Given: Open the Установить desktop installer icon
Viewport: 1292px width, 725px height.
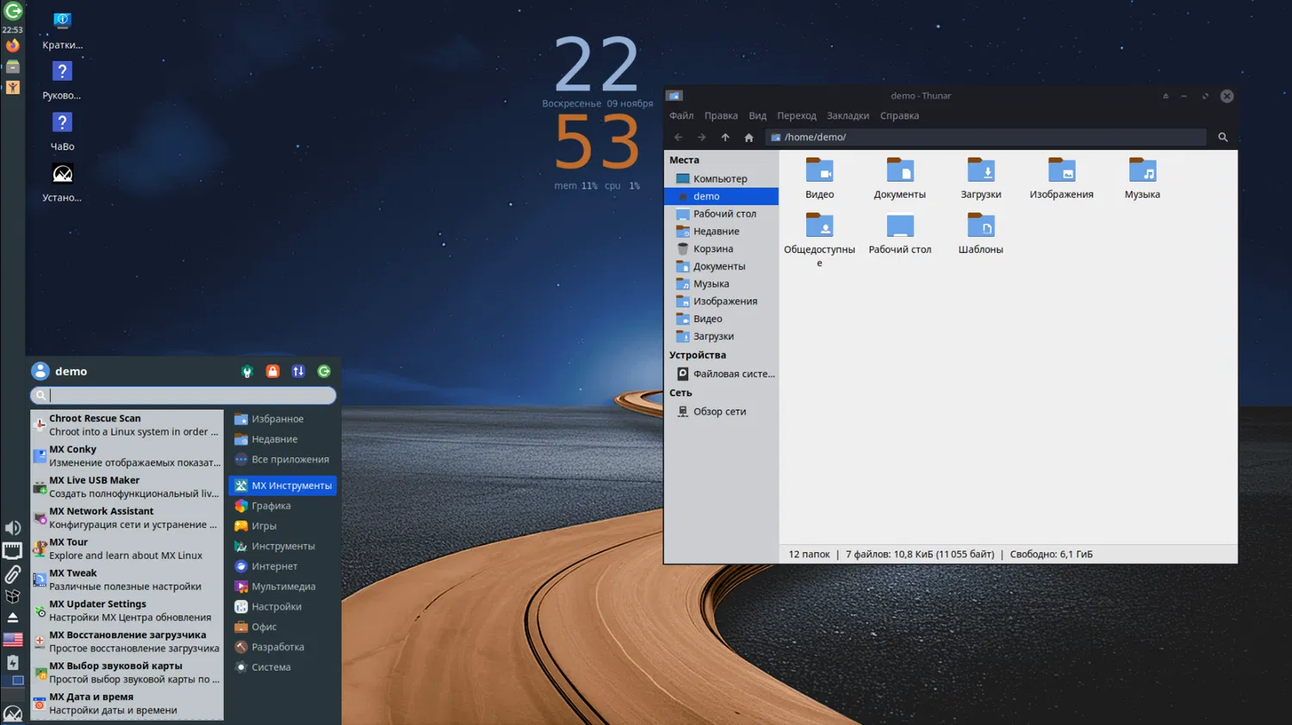Looking at the screenshot, I should 62,175.
